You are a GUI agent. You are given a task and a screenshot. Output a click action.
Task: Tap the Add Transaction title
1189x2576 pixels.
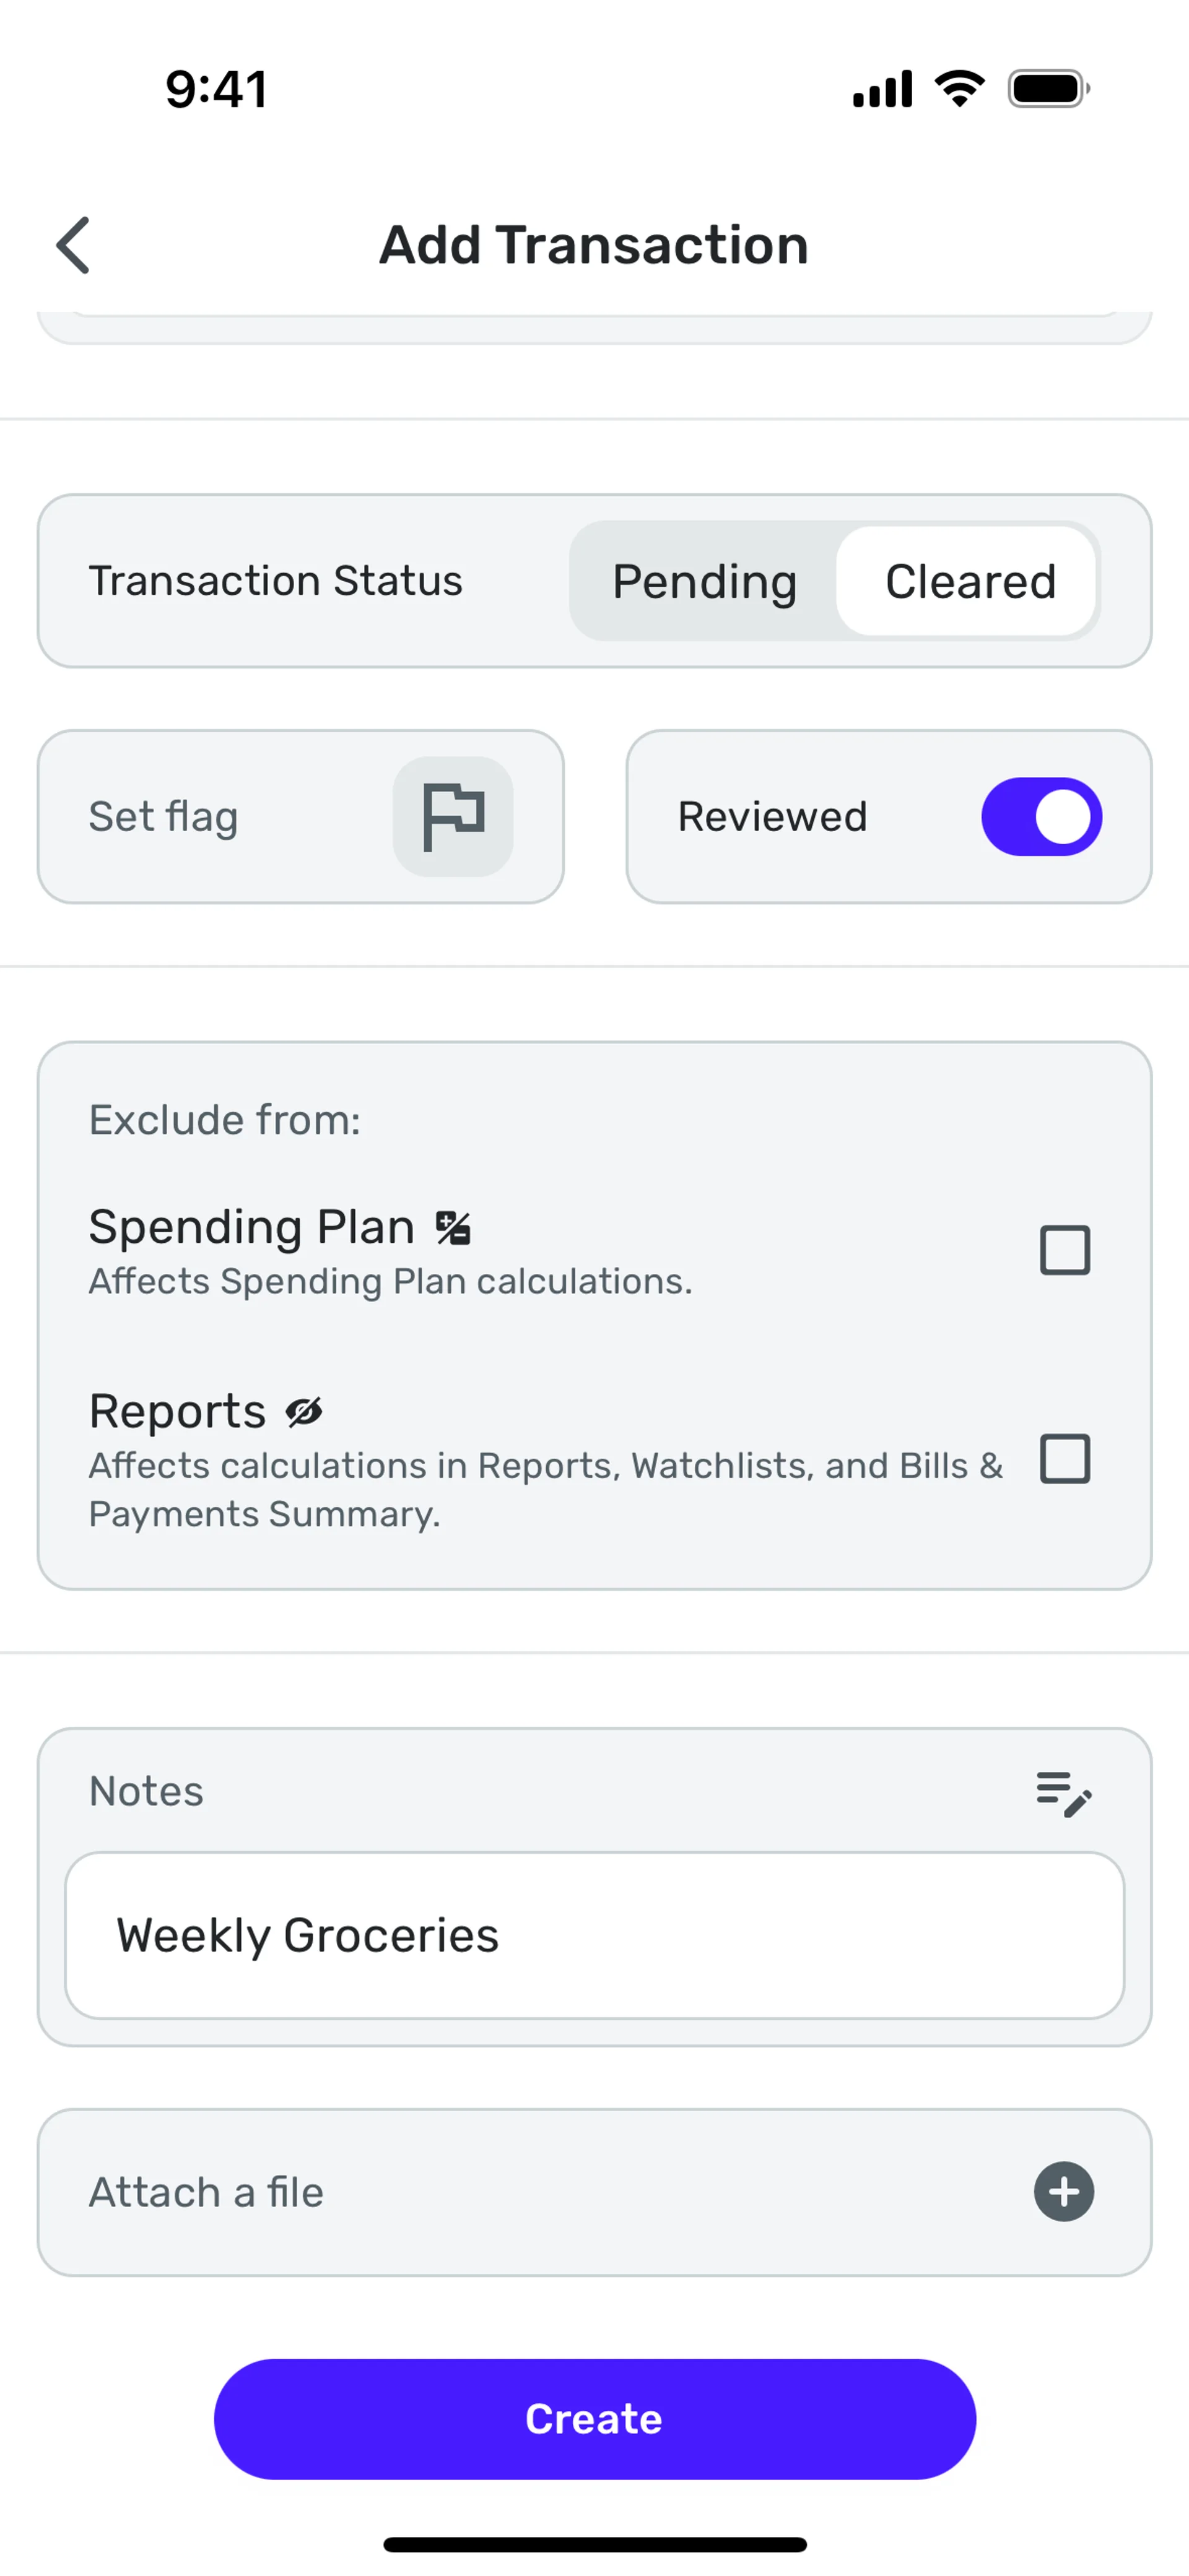593,245
